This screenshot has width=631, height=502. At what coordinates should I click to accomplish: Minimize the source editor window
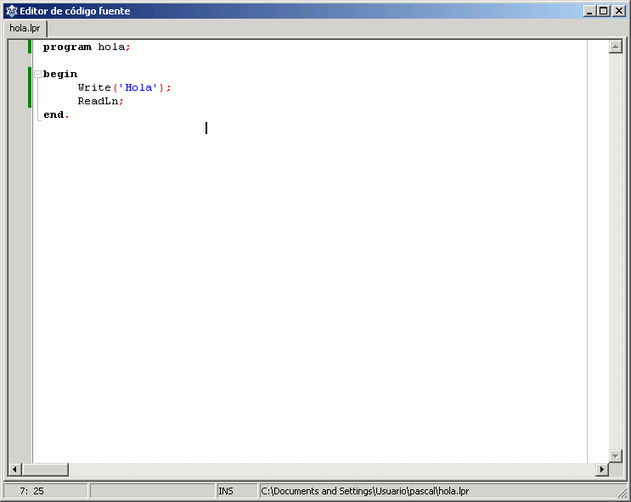[x=589, y=11]
